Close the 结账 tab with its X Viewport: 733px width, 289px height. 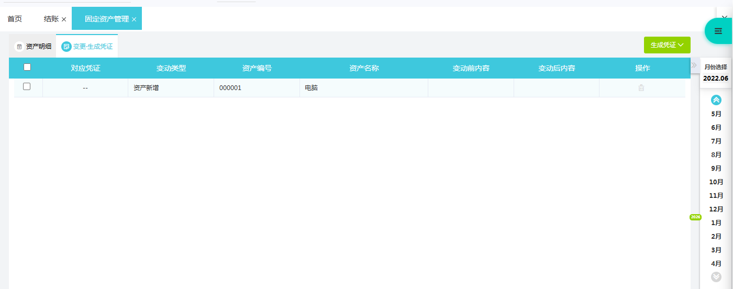(x=64, y=19)
